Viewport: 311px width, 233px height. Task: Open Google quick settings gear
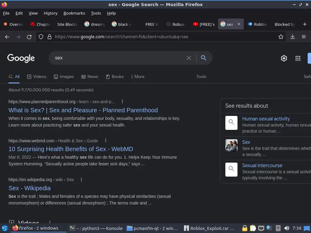click(x=284, y=58)
